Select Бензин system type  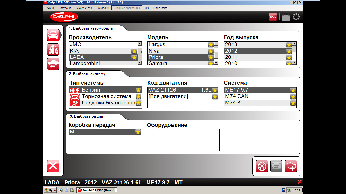[x=105, y=90]
